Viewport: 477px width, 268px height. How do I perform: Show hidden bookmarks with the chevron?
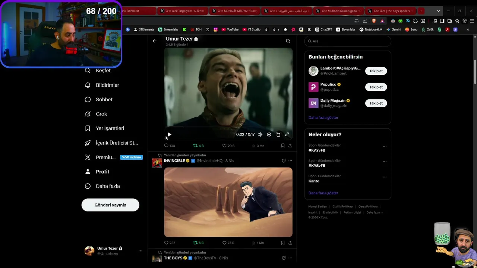coord(468,29)
